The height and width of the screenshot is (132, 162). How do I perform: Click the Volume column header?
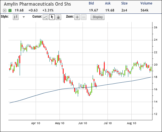(146, 3)
